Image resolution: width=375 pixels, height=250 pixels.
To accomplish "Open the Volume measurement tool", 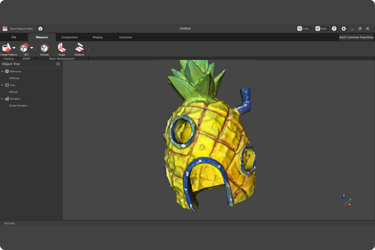I will pos(44,48).
